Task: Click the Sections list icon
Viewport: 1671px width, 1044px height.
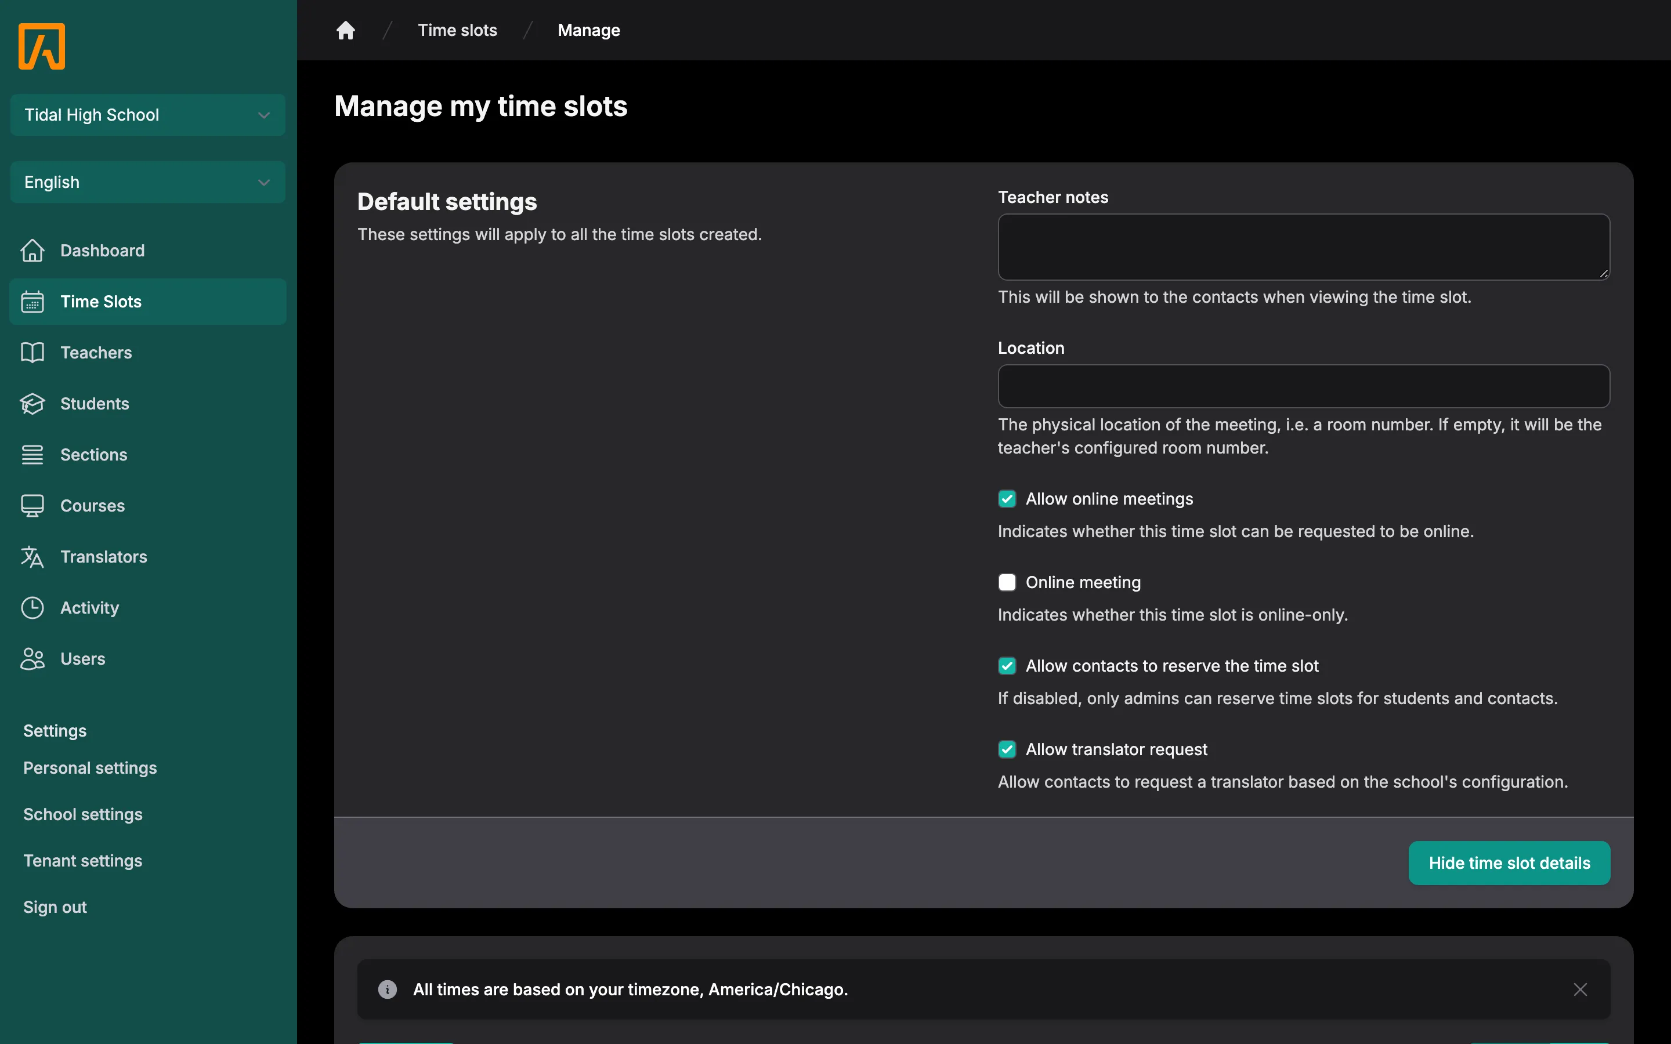Action: point(32,455)
